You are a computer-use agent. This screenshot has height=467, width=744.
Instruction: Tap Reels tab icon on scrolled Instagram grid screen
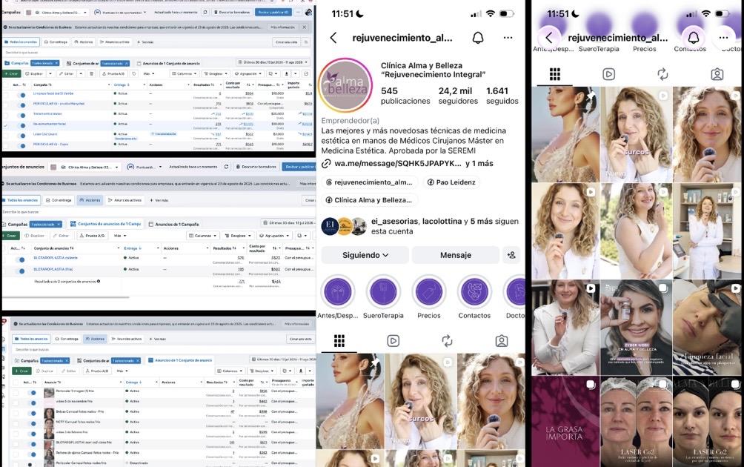(609, 74)
